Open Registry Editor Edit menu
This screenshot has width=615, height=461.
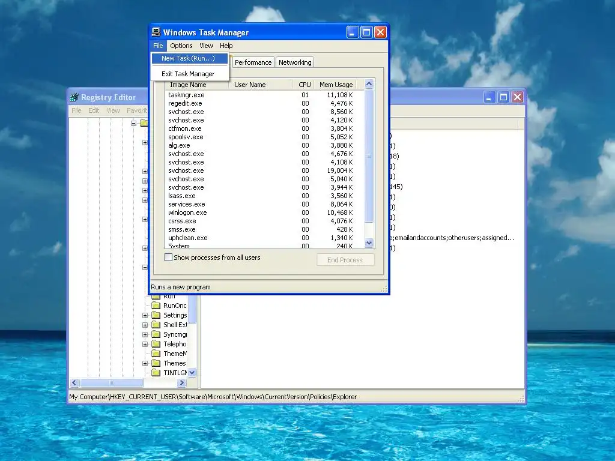(x=93, y=110)
